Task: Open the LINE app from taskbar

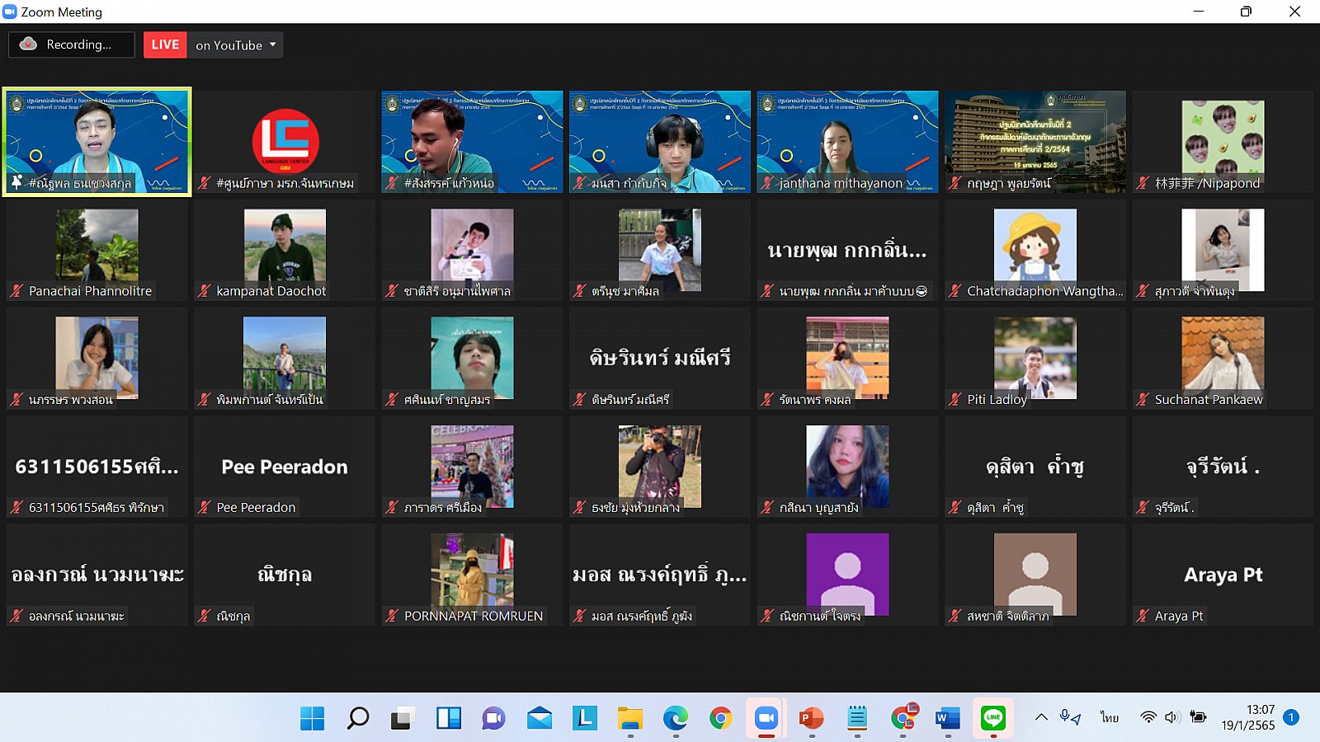Action: (992, 719)
